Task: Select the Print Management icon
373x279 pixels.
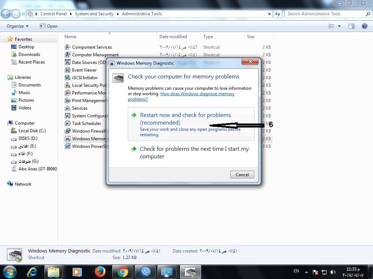Action: click(x=67, y=100)
